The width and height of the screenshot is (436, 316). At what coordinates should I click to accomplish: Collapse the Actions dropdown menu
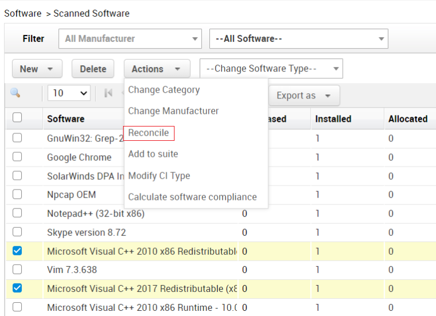pos(157,69)
